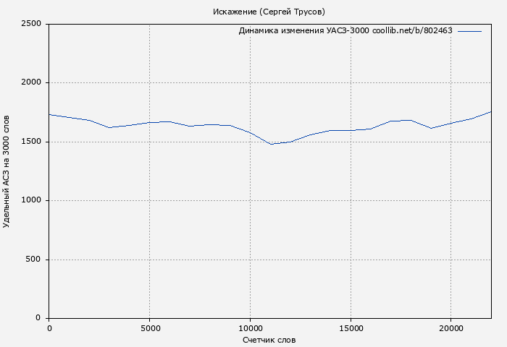This screenshot has height=347, width=507.
Task: Select the 15000 tick label on the x-axis
Action: point(351,327)
